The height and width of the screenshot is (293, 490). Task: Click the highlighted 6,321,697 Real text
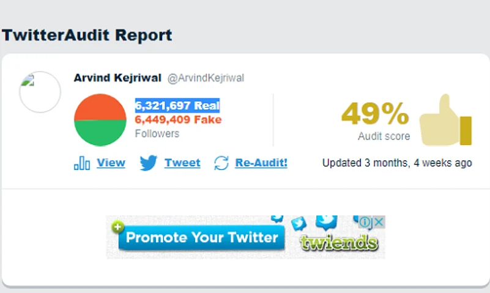click(x=177, y=105)
